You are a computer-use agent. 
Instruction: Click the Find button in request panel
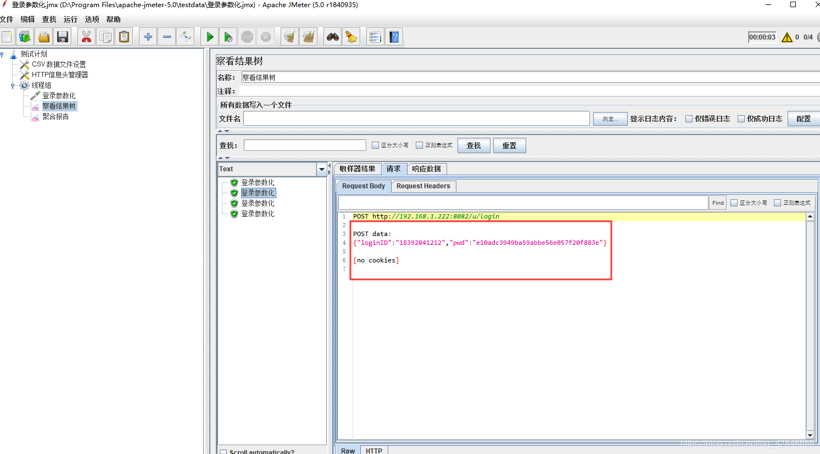(x=718, y=203)
